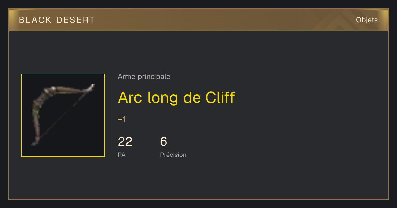The image size is (397, 208).
Task: Click the bow string in thumbnail
Action: (x=65, y=116)
